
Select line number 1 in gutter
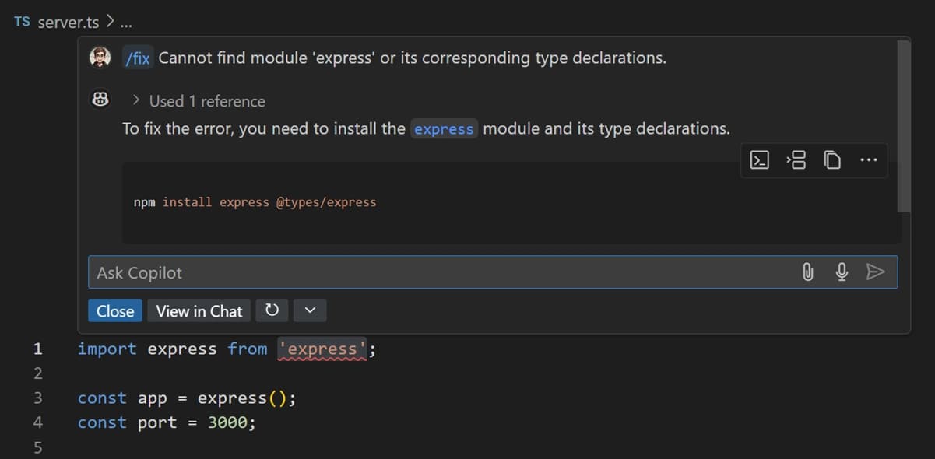(x=37, y=349)
